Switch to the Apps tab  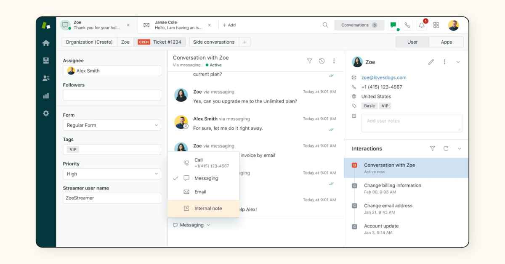tap(446, 42)
